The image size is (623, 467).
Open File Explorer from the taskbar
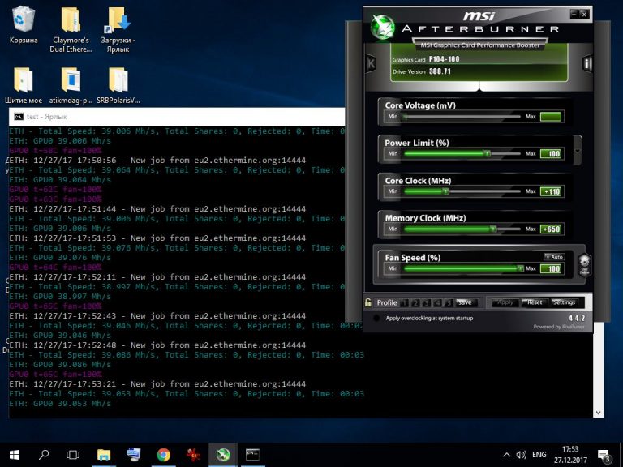[x=104, y=454]
